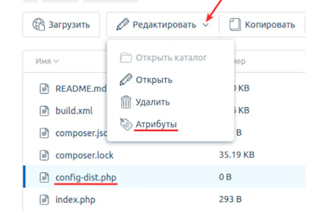Toggle sort order via Имя column chevron

(x=56, y=61)
